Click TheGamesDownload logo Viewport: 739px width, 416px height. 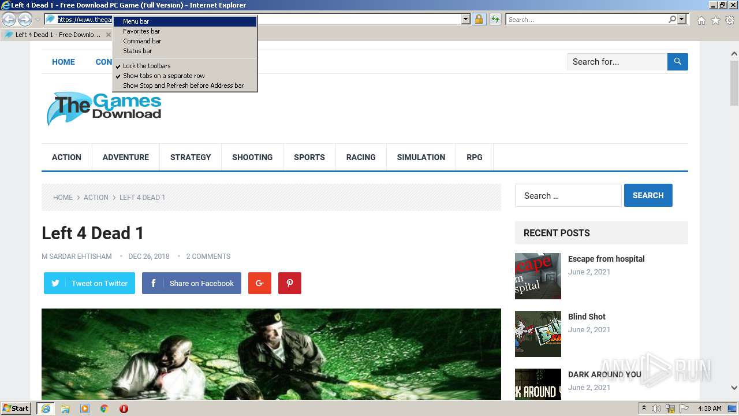tap(104, 108)
